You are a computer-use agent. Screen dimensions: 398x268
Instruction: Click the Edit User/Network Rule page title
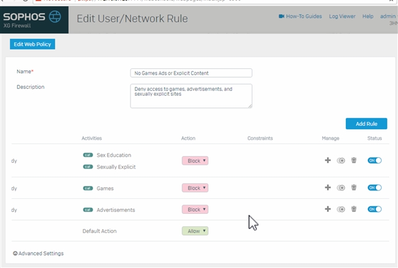tap(132, 19)
